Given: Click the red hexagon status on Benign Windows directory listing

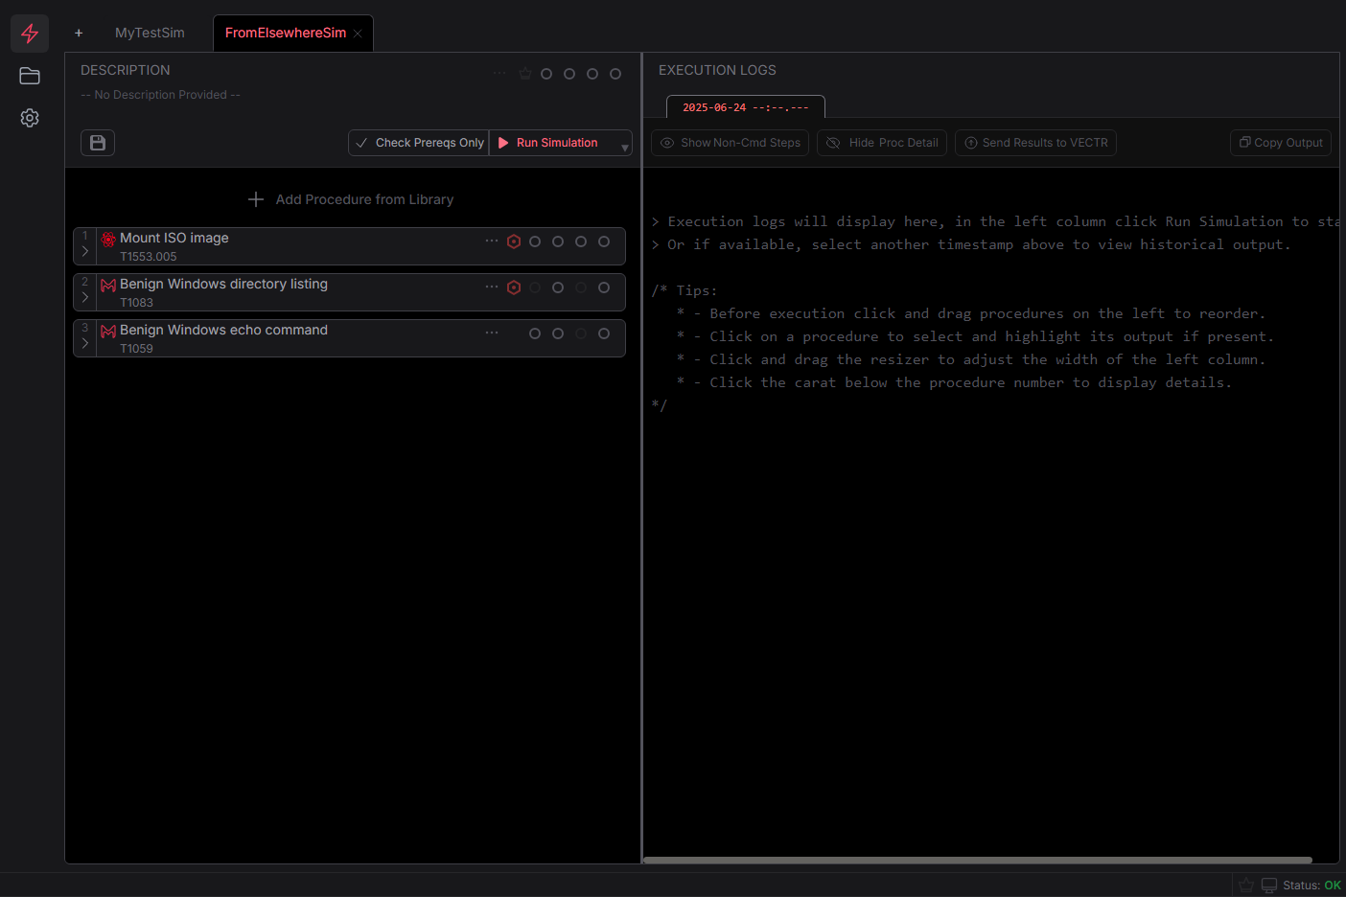Looking at the screenshot, I should point(513,287).
